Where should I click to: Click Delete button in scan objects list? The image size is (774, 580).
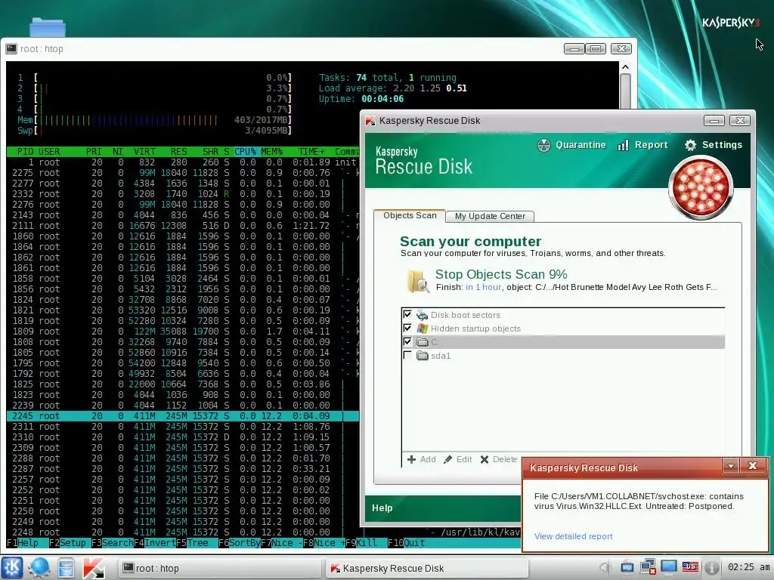(x=499, y=459)
